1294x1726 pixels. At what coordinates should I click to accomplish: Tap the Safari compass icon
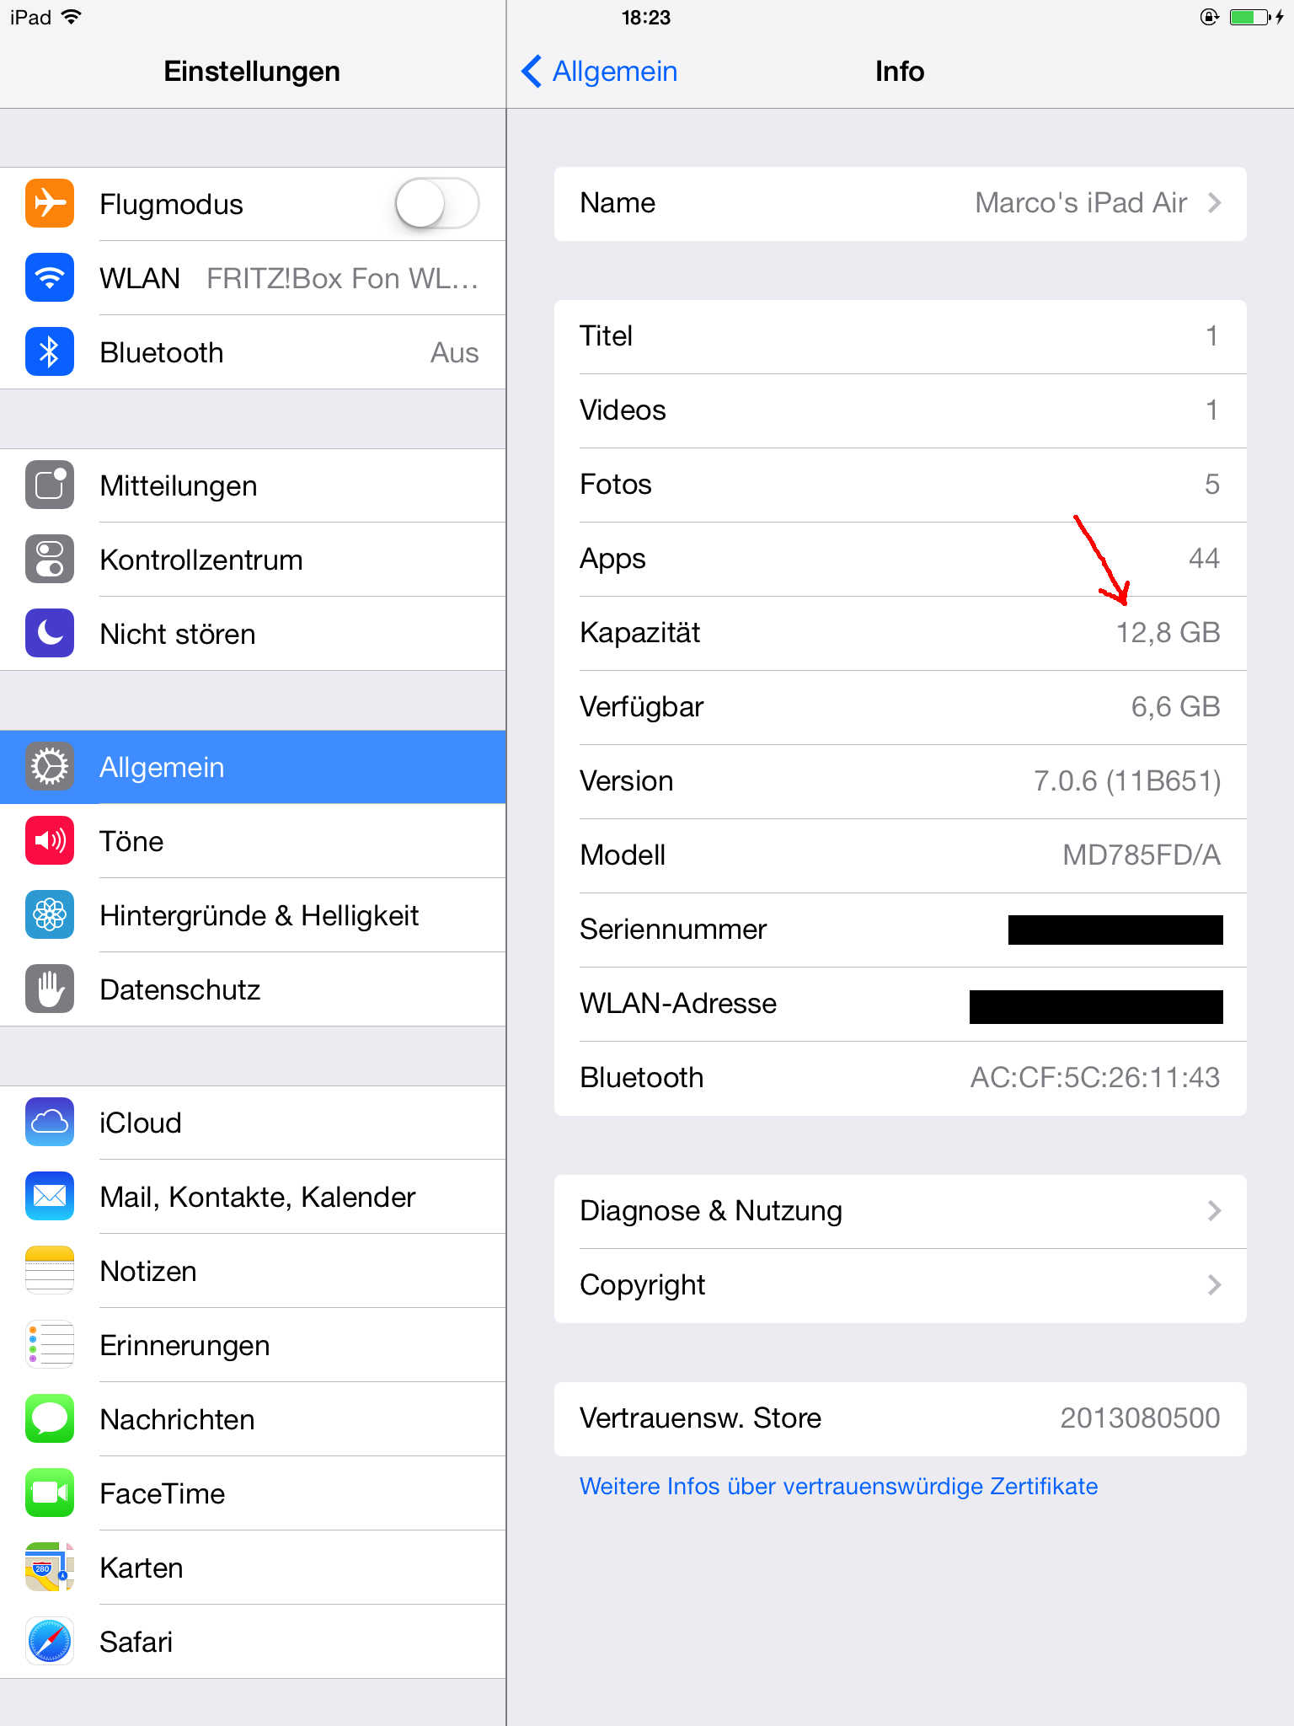[x=50, y=1641]
